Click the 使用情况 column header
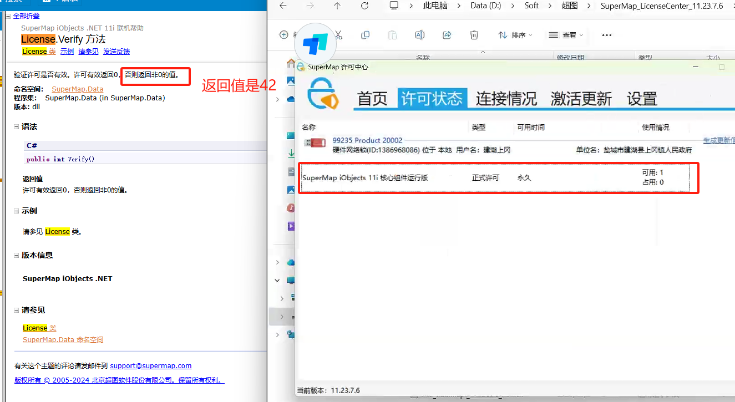The height and width of the screenshot is (402, 735). (655, 128)
